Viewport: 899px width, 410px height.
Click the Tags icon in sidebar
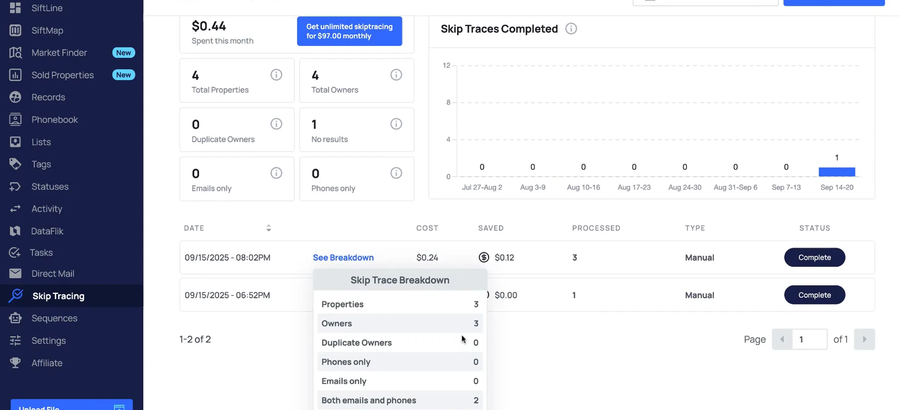[15, 164]
